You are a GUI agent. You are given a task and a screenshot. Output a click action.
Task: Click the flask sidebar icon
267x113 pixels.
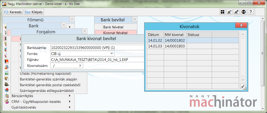pos(7,67)
